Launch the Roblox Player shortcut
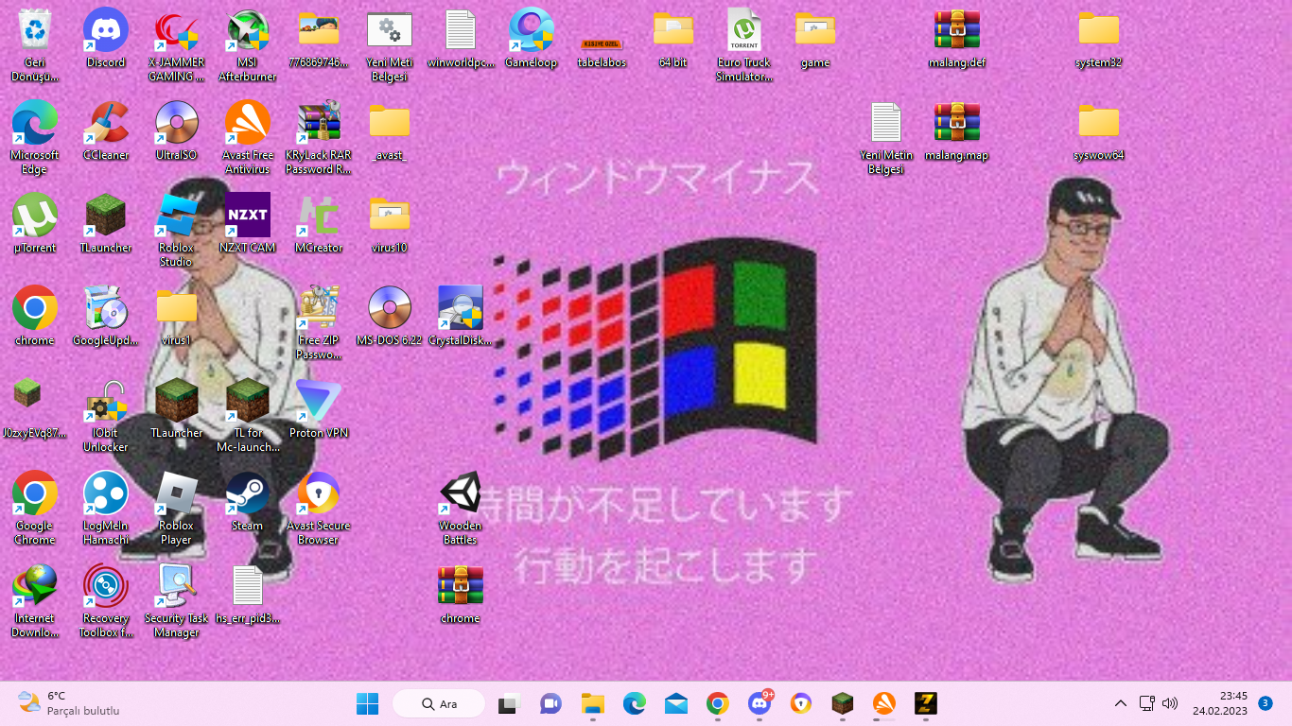 [x=177, y=508]
